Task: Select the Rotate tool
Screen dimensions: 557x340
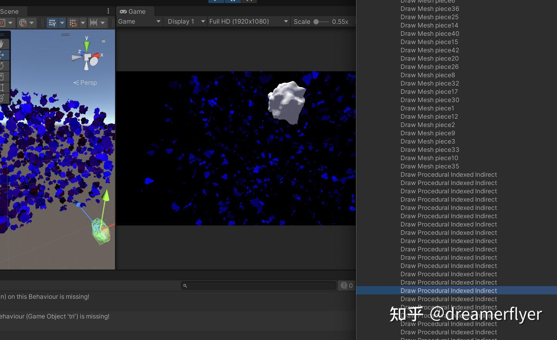Action: 3,66
